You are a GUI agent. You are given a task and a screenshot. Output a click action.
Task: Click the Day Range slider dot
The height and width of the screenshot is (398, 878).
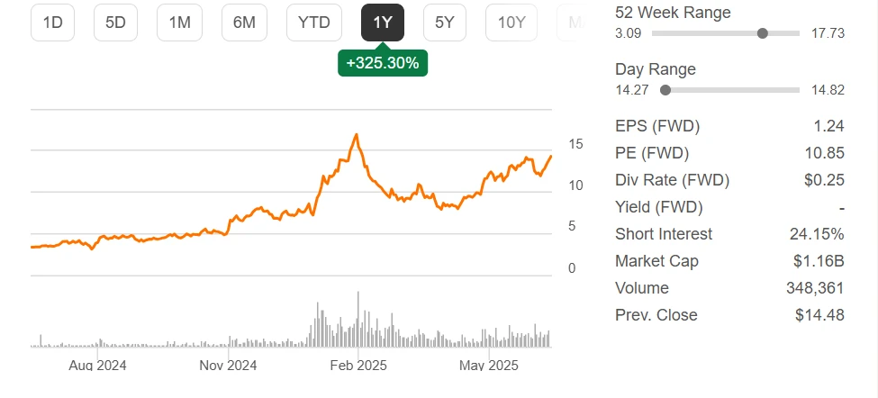click(x=665, y=90)
